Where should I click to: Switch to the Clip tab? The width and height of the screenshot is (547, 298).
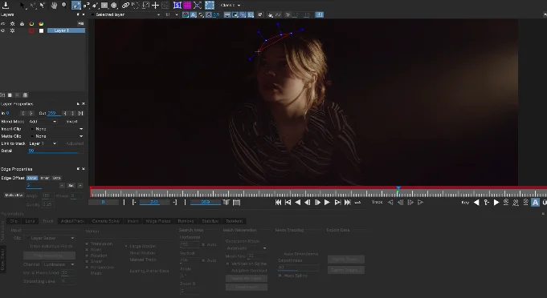[14, 221]
